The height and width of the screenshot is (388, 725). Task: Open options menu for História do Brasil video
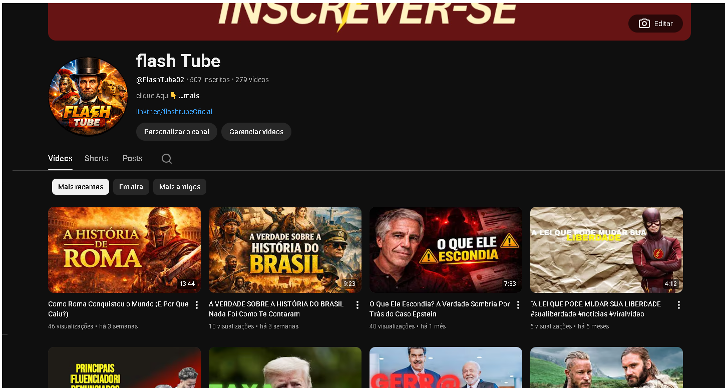(357, 305)
